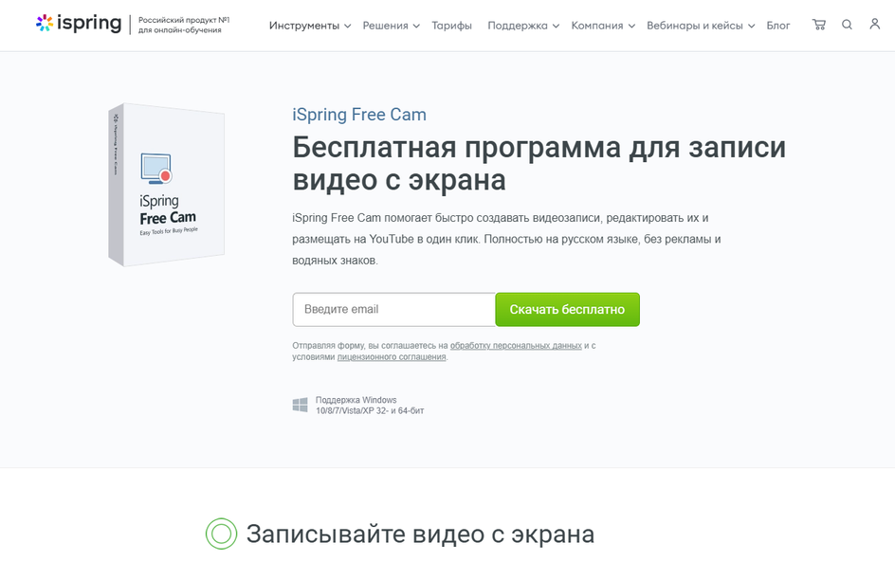
Task: Expand the Решения menu
Action: click(391, 26)
